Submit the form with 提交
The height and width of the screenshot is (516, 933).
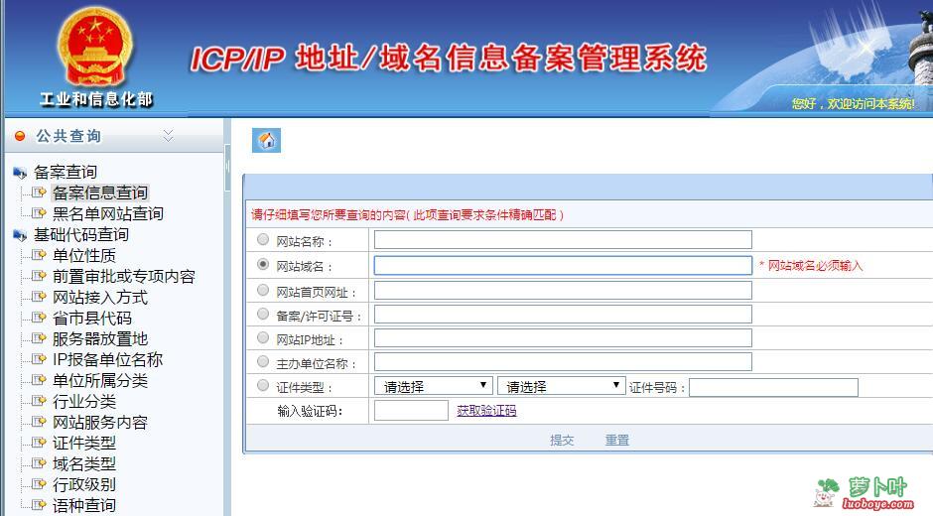pyautogui.click(x=562, y=441)
